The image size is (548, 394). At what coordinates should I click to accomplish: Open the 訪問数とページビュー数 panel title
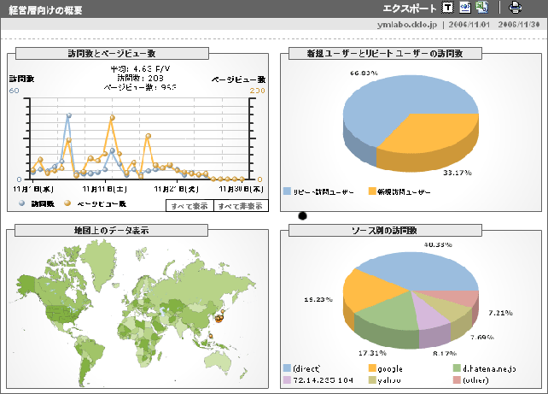click(112, 54)
